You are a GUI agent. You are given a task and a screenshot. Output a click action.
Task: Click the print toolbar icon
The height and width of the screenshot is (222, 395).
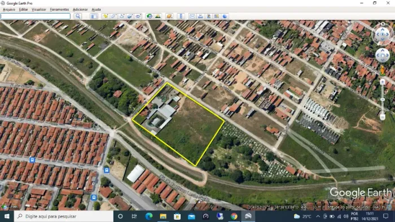click(x=200, y=16)
